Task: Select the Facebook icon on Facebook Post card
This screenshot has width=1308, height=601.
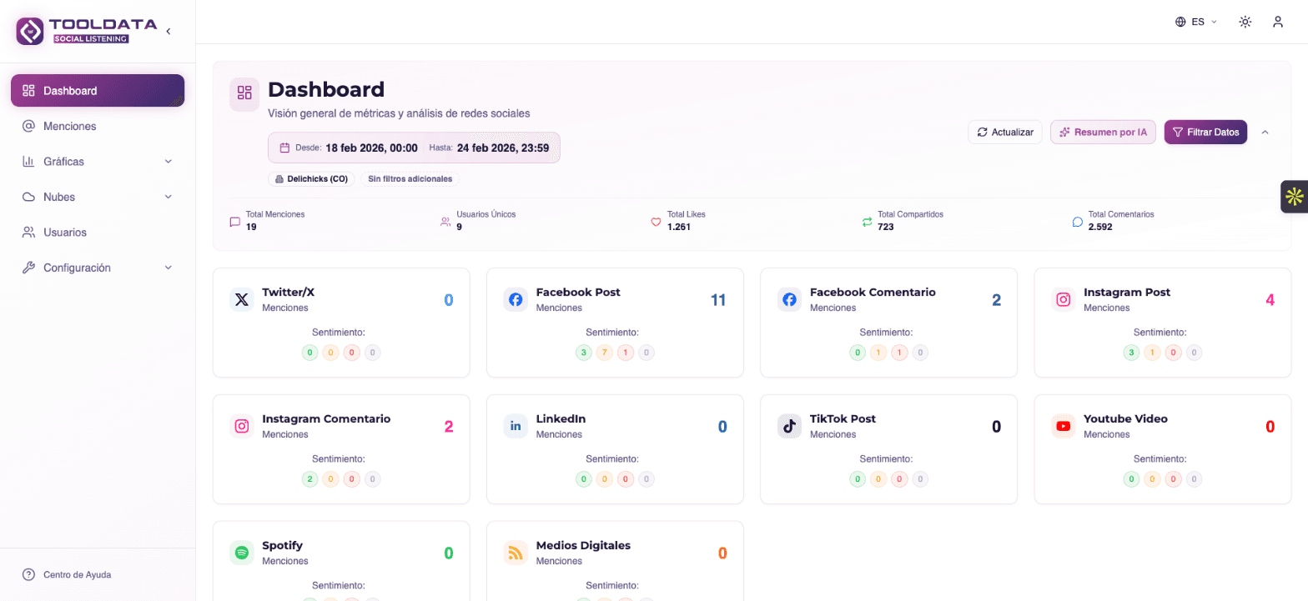Action: click(x=515, y=299)
